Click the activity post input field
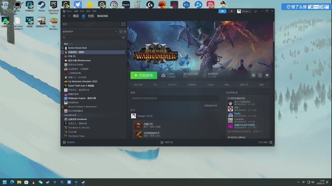This screenshot has width=332, height=186. (x=175, y=98)
